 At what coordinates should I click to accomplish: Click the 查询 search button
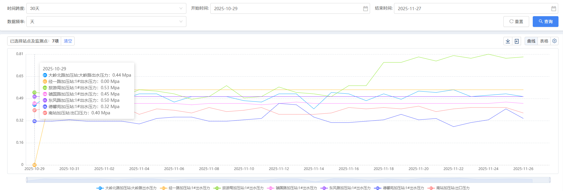pyautogui.click(x=545, y=22)
